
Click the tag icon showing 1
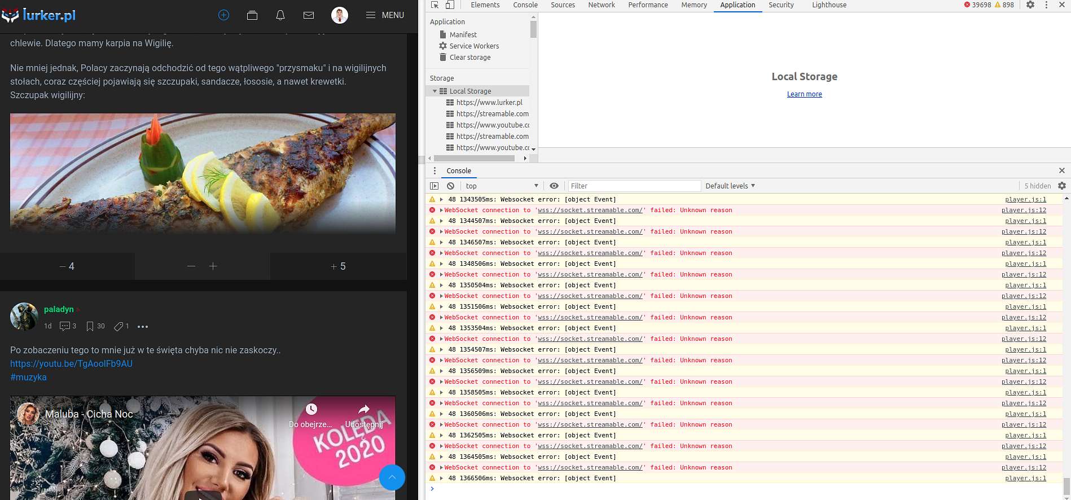tap(121, 326)
